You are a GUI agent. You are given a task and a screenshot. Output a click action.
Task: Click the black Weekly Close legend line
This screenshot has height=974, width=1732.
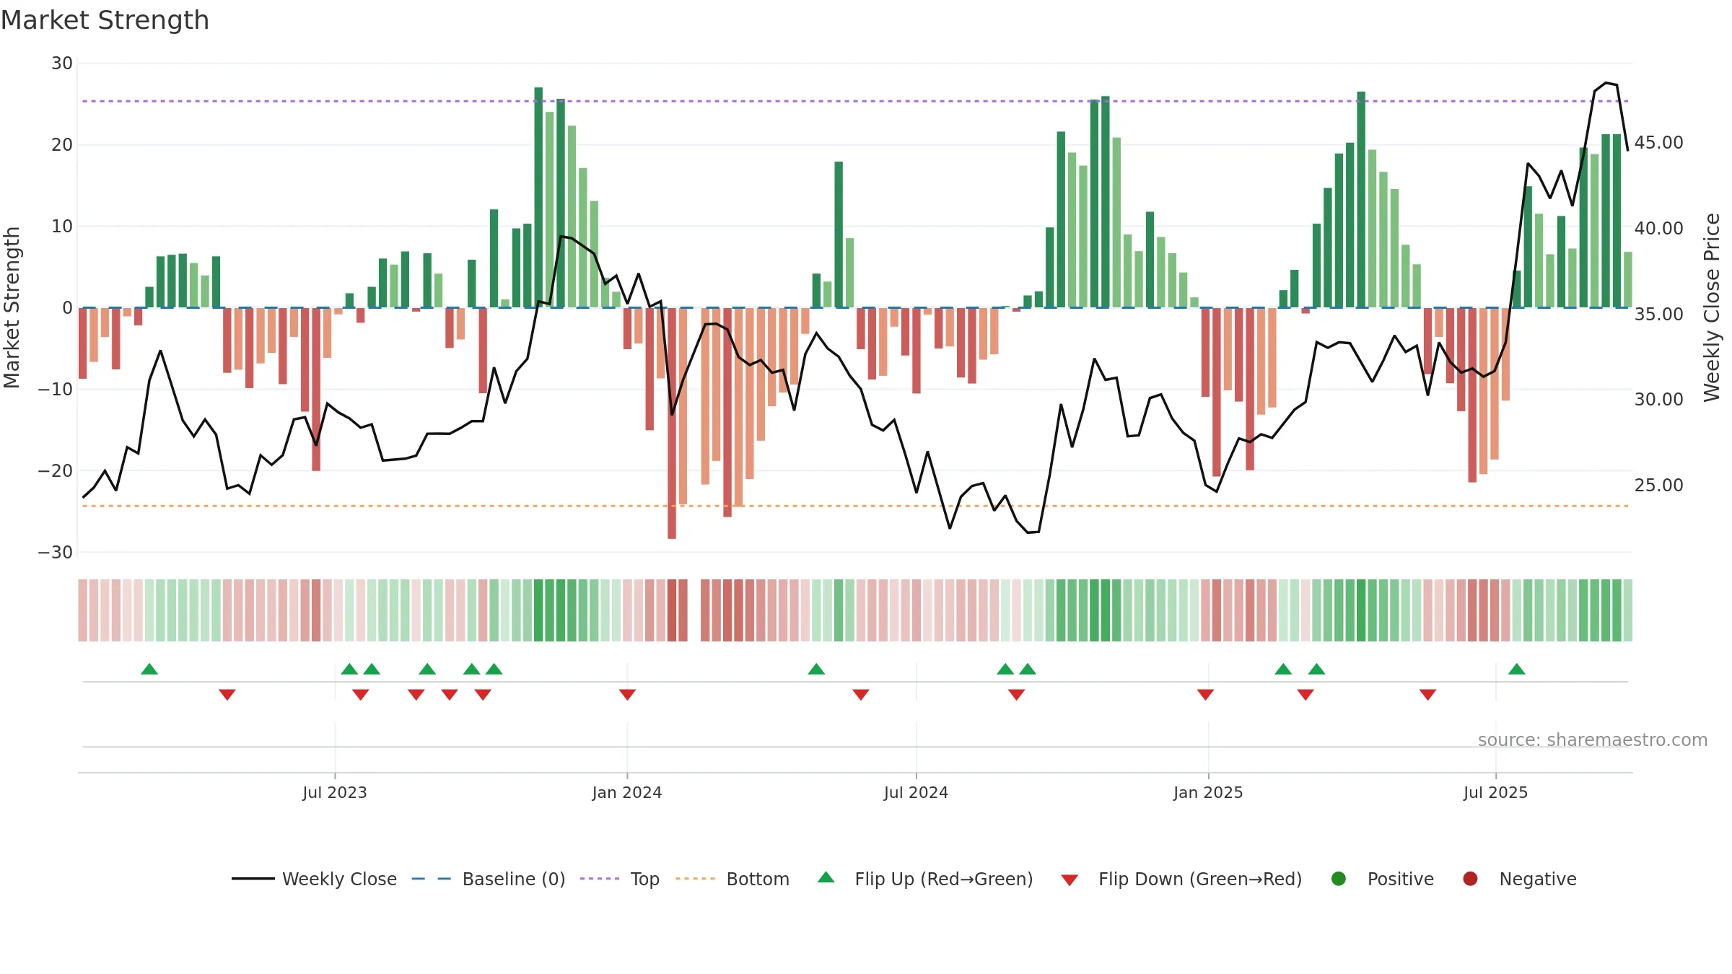click(x=253, y=879)
